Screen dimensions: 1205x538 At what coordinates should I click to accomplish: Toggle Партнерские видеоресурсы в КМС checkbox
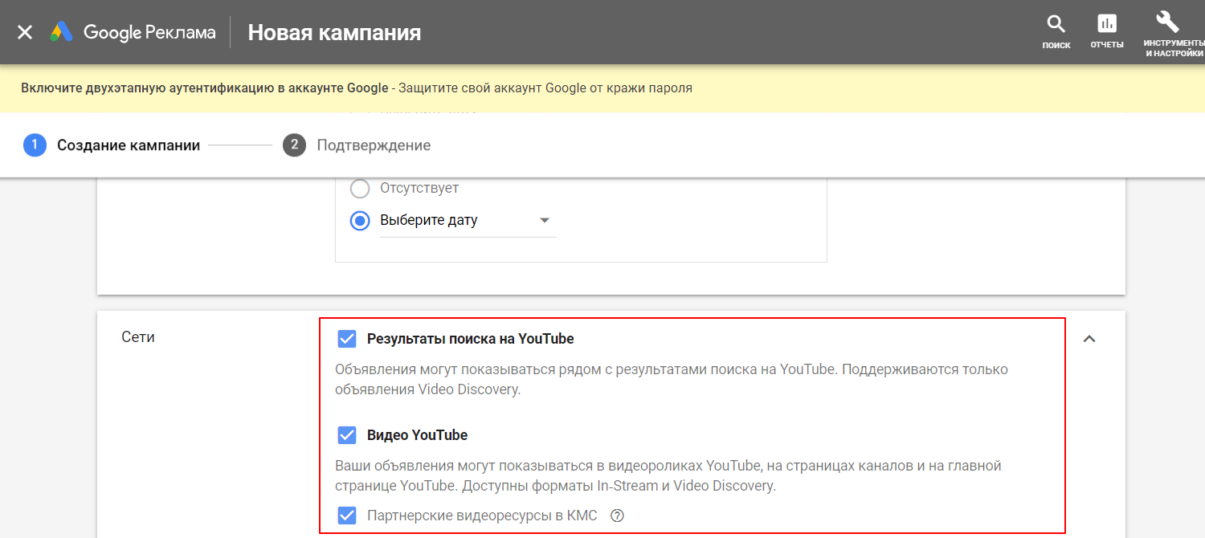coord(347,516)
